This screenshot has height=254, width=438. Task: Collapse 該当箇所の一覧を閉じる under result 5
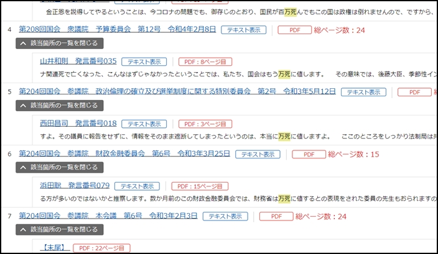pyautogui.click(x=60, y=106)
